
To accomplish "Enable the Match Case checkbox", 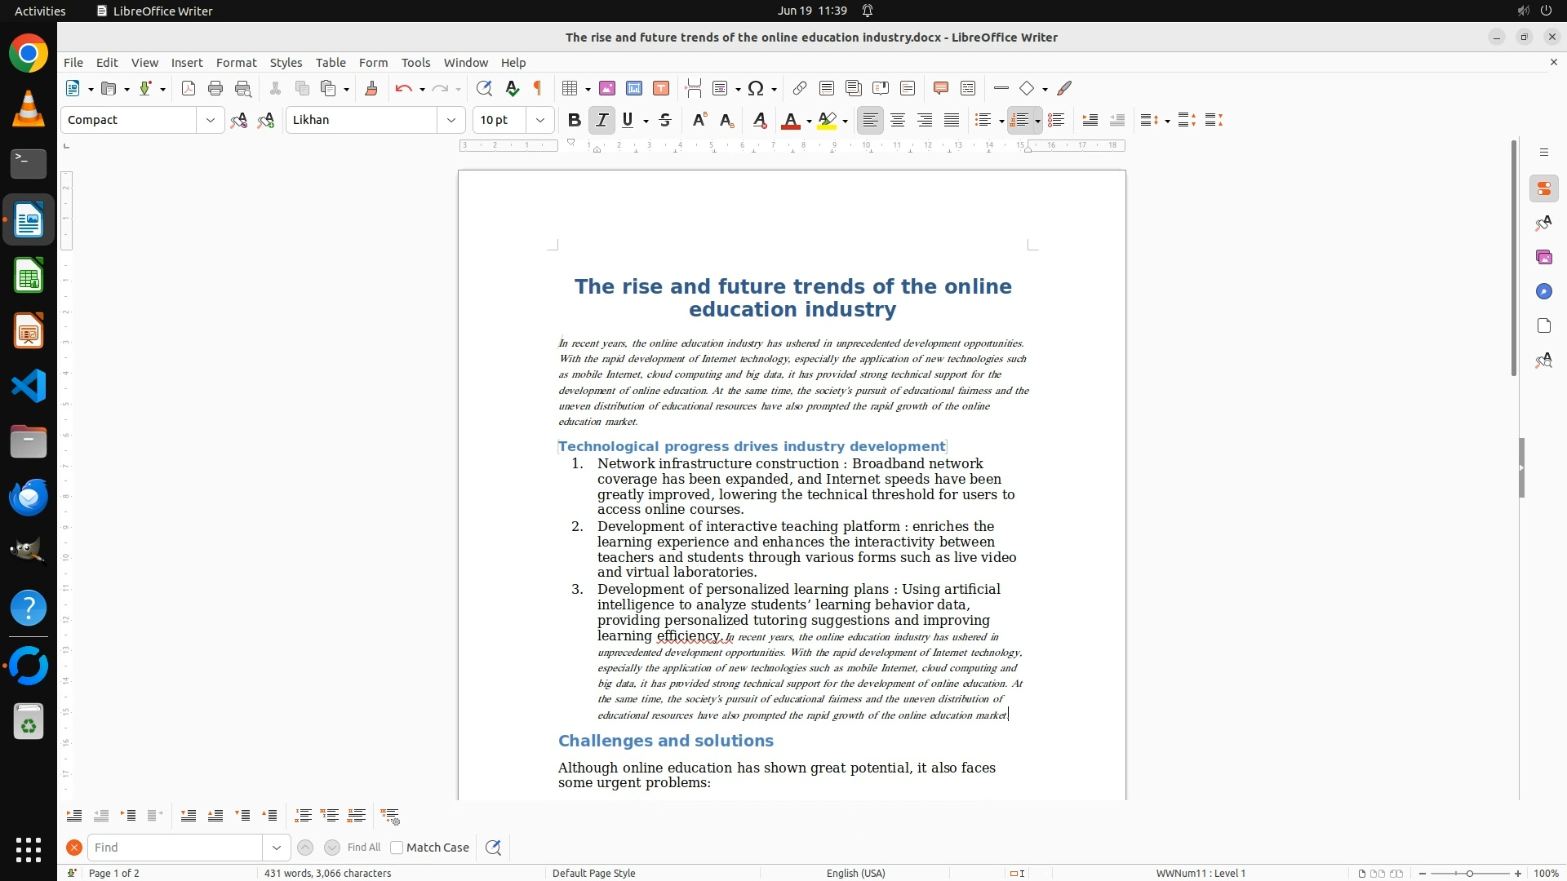I will (397, 848).
